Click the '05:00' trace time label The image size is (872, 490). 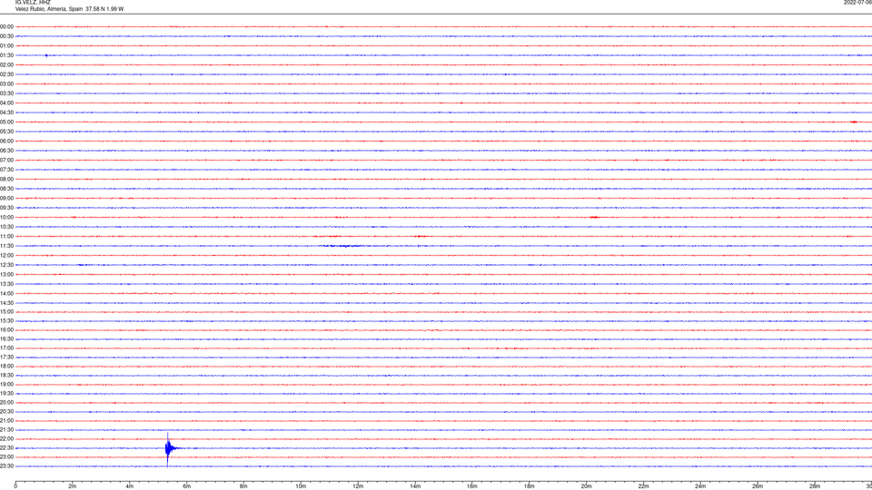[x=6, y=122]
